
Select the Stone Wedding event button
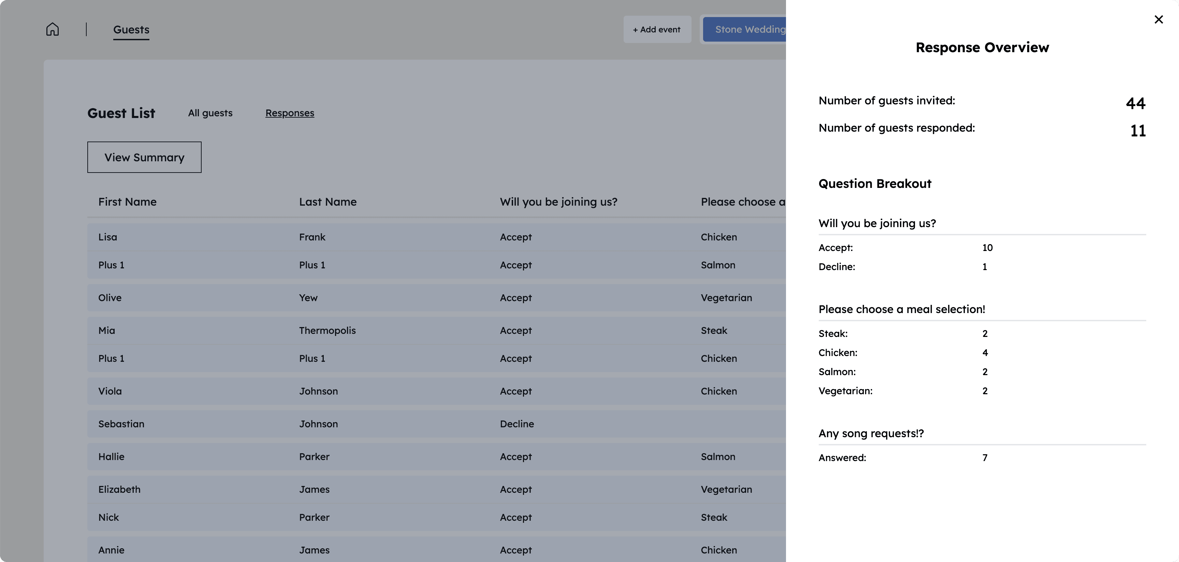745,29
